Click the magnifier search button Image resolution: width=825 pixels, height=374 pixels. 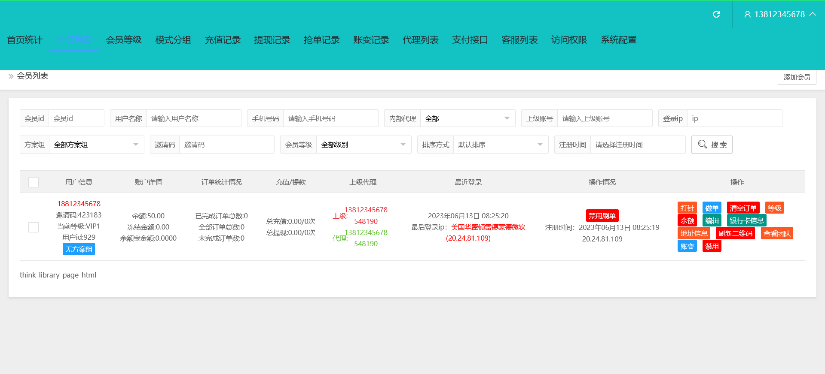click(x=712, y=145)
